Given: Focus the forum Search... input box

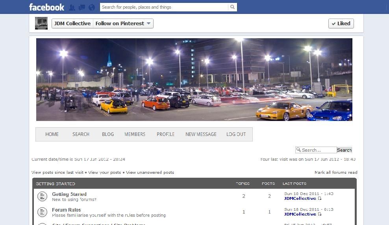Looking at the screenshot, I should point(316,150).
